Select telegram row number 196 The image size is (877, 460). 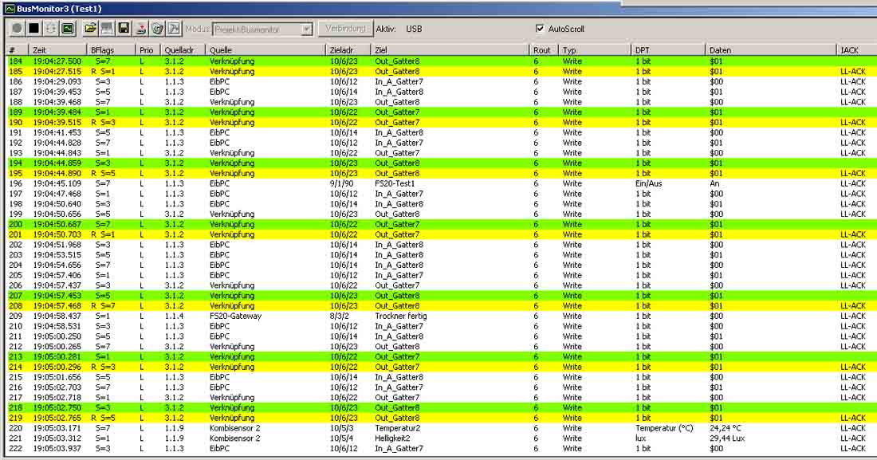click(x=239, y=183)
